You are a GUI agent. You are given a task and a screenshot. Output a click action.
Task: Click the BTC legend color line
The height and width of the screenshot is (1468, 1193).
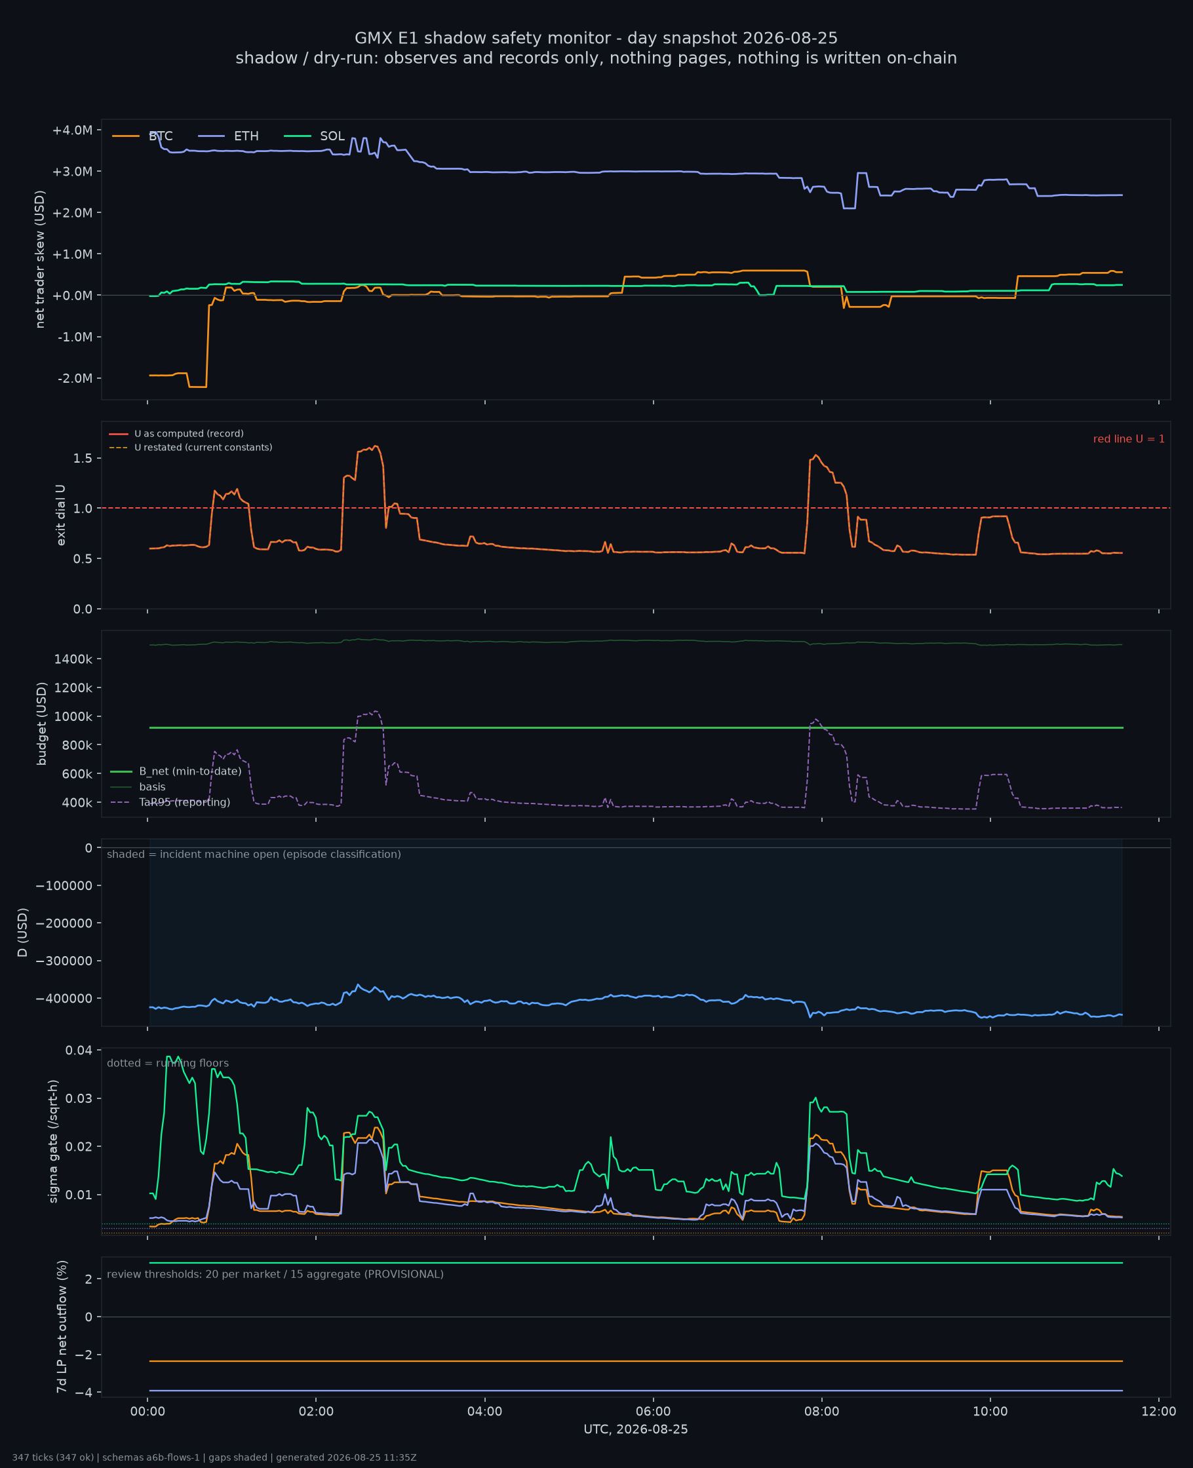[126, 136]
